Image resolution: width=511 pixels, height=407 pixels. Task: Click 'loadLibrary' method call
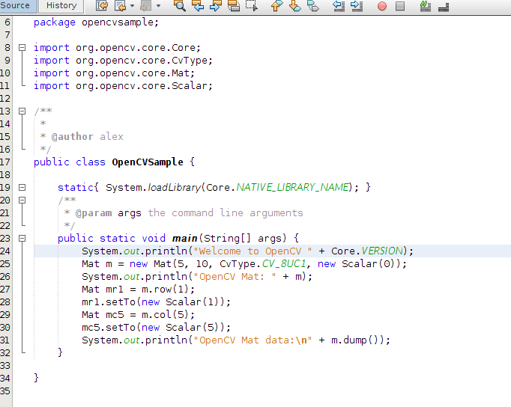[175, 187]
